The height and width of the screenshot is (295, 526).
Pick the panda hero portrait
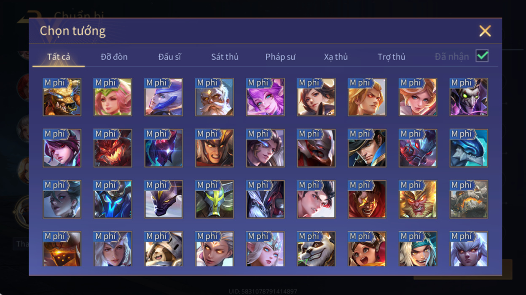click(316, 249)
